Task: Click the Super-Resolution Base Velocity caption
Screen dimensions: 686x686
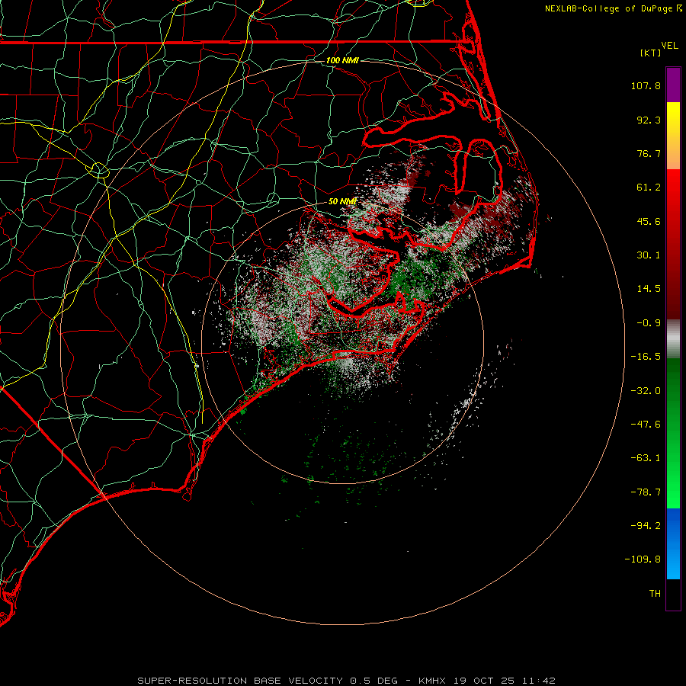Action: (347, 681)
